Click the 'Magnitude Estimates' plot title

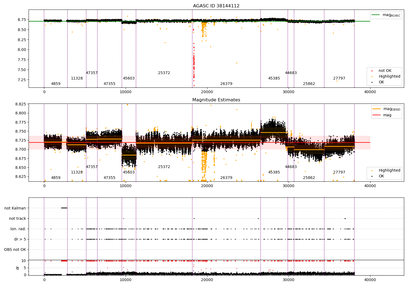click(216, 100)
